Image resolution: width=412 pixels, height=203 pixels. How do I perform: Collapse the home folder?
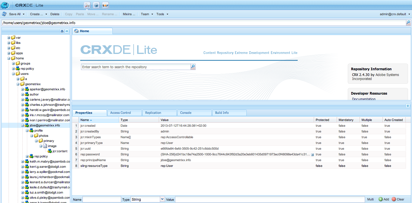9,58
